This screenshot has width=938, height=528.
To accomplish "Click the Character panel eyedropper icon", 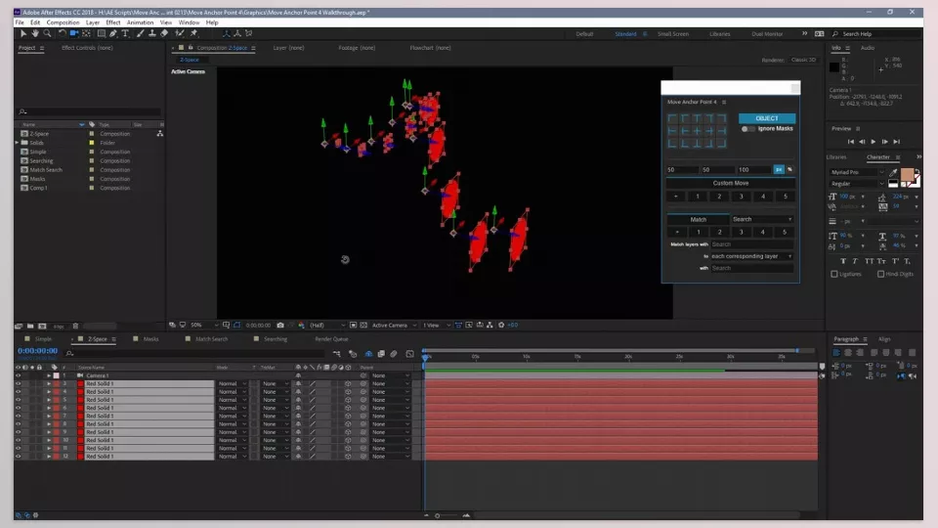I will pyautogui.click(x=893, y=172).
